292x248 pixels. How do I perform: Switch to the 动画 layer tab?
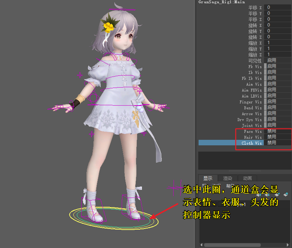tap(247, 178)
